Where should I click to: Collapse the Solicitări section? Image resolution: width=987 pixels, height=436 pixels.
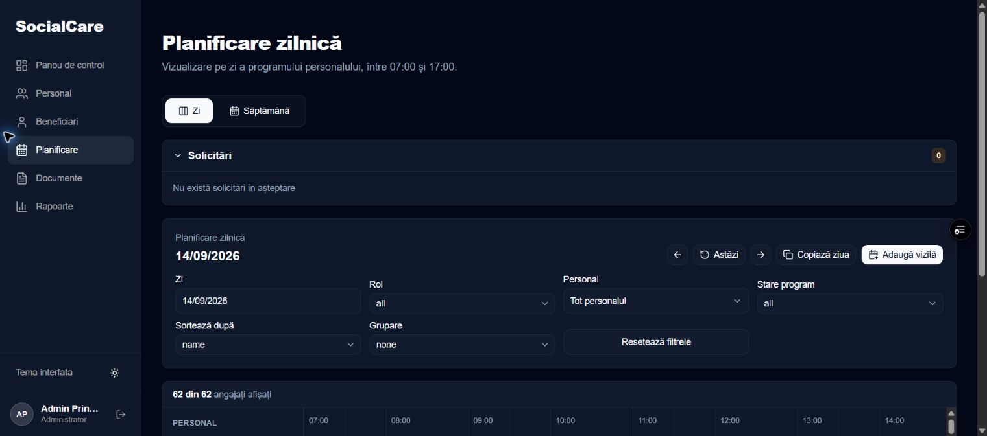coord(178,156)
